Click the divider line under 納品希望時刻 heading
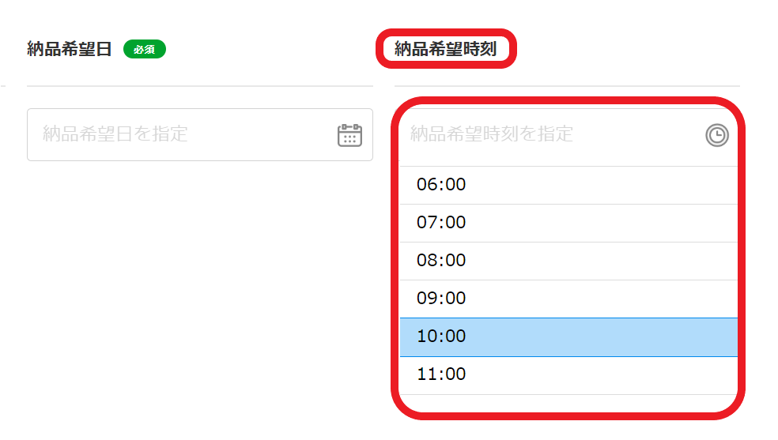 567,86
